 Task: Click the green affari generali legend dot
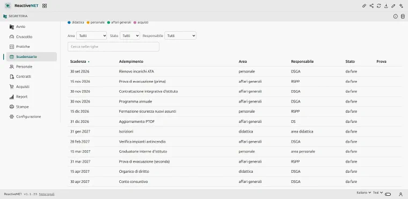108,23
